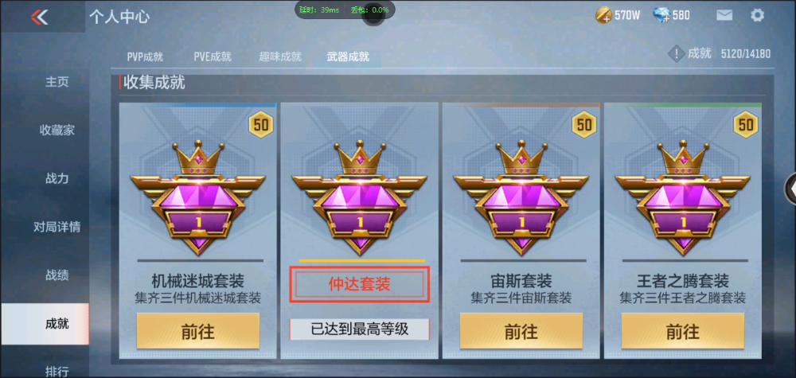This screenshot has height=378, width=796.
Task: Click 前往 under 机械迷城套装
Action: point(198,331)
